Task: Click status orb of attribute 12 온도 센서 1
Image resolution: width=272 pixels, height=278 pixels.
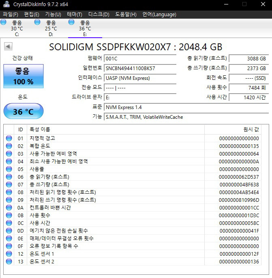Action: (9, 254)
